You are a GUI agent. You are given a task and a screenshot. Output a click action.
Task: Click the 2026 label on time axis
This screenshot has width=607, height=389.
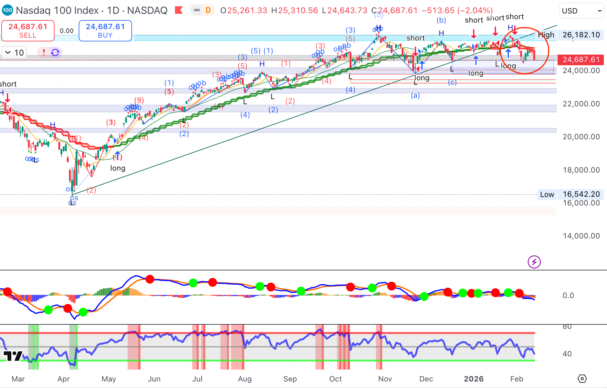[473, 379]
